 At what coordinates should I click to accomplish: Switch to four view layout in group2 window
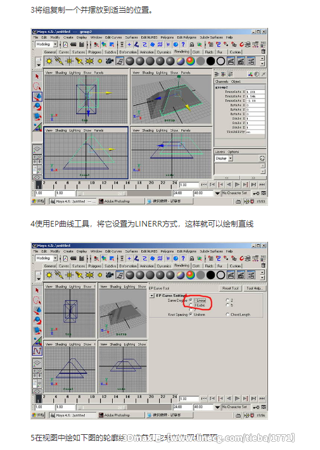tap(37, 159)
